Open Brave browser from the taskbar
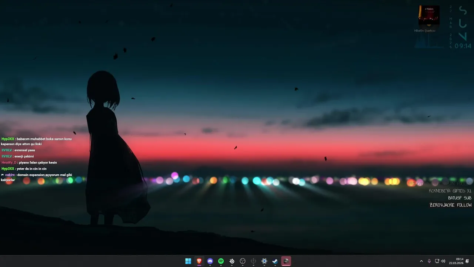 199,261
